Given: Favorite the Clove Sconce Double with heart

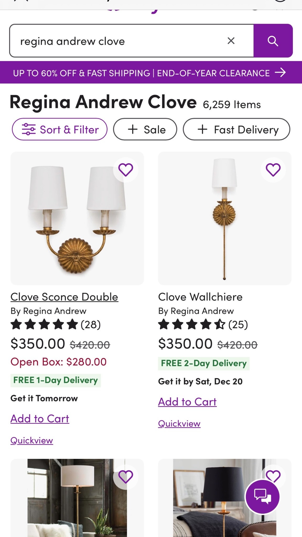Looking at the screenshot, I should pyautogui.click(x=126, y=170).
